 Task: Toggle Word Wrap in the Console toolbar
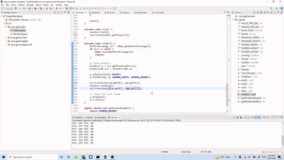coord(252,117)
